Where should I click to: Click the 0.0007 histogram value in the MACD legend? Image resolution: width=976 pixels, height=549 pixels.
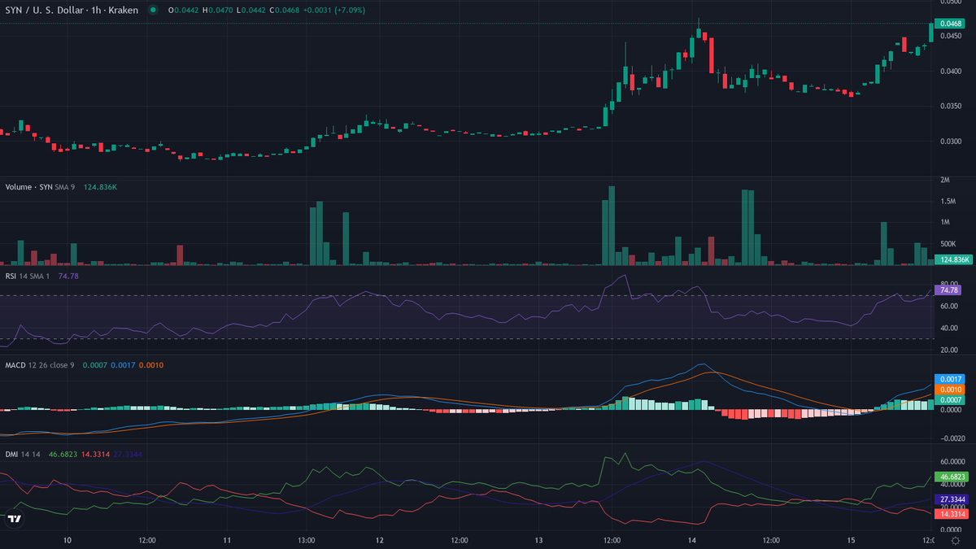click(94, 365)
